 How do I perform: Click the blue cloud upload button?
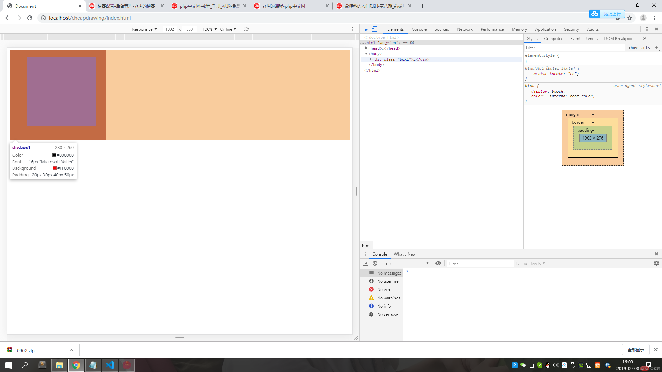(x=607, y=14)
